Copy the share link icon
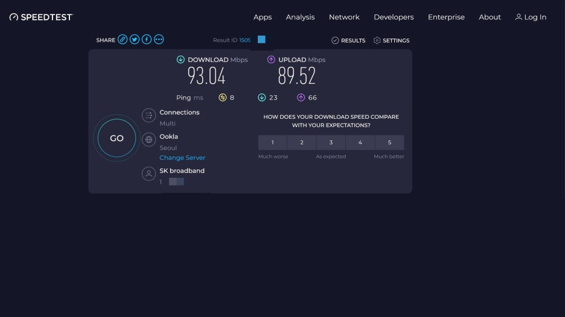 point(123,39)
